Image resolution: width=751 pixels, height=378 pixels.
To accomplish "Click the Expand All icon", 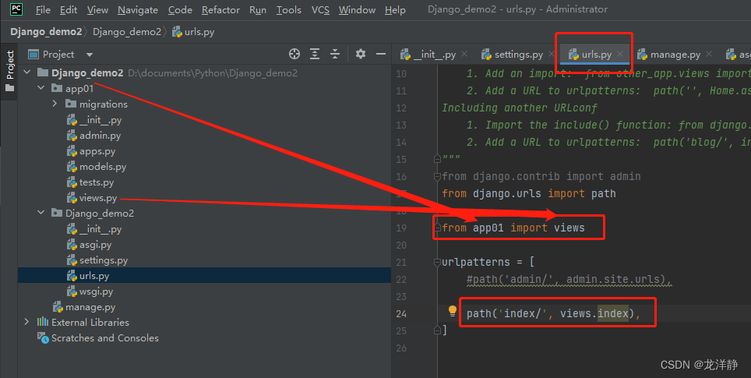I will point(315,54).
